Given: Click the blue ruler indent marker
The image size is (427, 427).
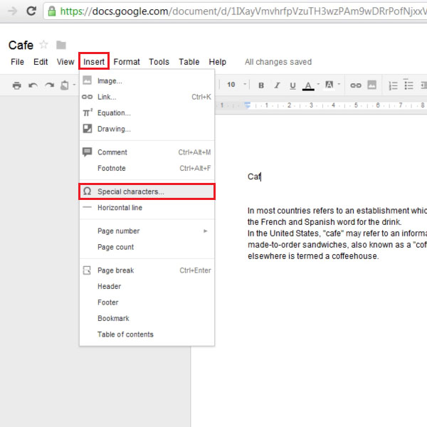Looking at the screenshot, I should click(247, 105).
